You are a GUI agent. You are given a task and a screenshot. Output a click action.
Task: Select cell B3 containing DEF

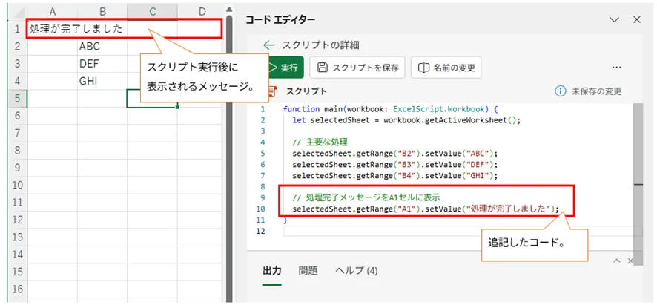(x=102, y=64)
